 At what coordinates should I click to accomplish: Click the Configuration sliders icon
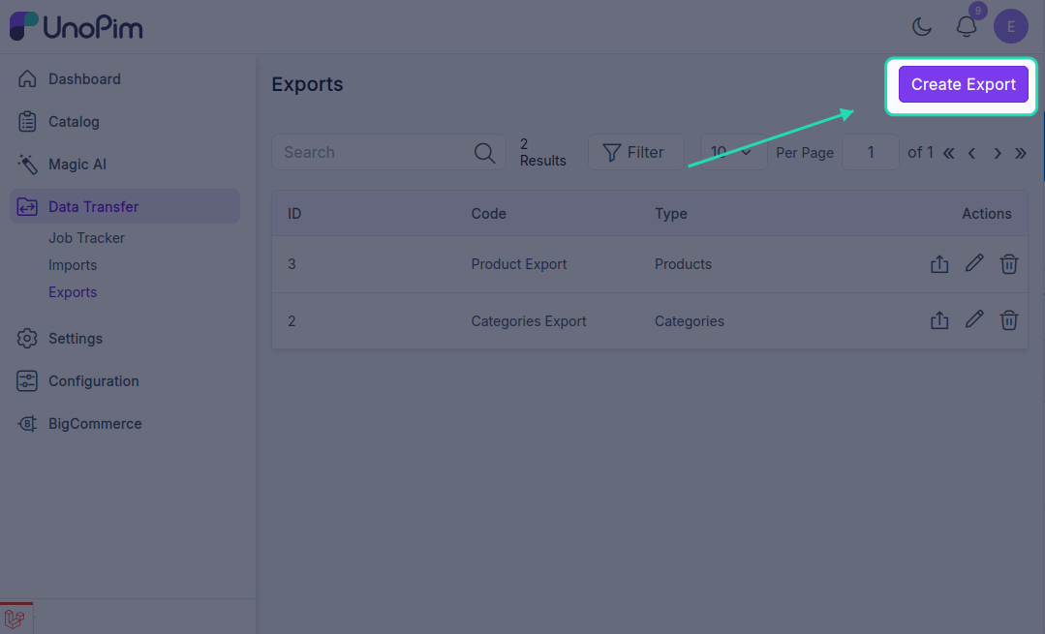pyautogui.click(x=27, y=381)
